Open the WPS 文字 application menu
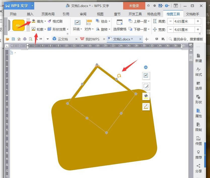This screenshot has height=178, width=210. [x=19, y=6]
